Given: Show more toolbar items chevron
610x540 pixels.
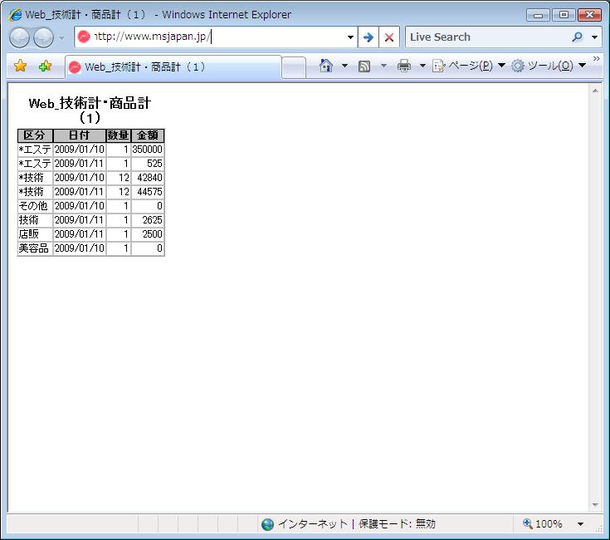Looking at the screenshot, I should pyautogui.click(x=597, y=58).
